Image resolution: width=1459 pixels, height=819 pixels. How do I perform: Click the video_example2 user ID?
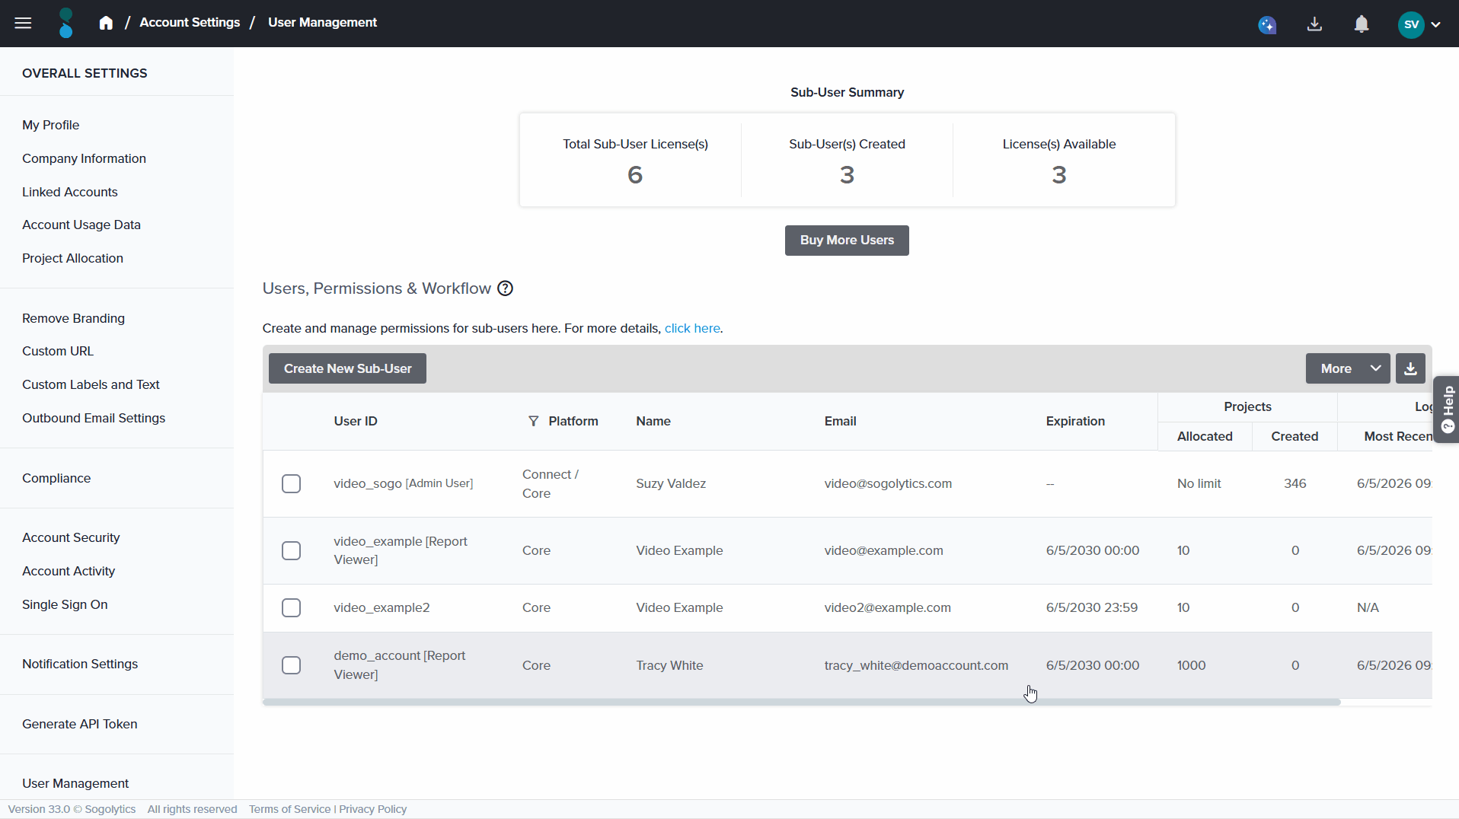(x=382, y=607)
